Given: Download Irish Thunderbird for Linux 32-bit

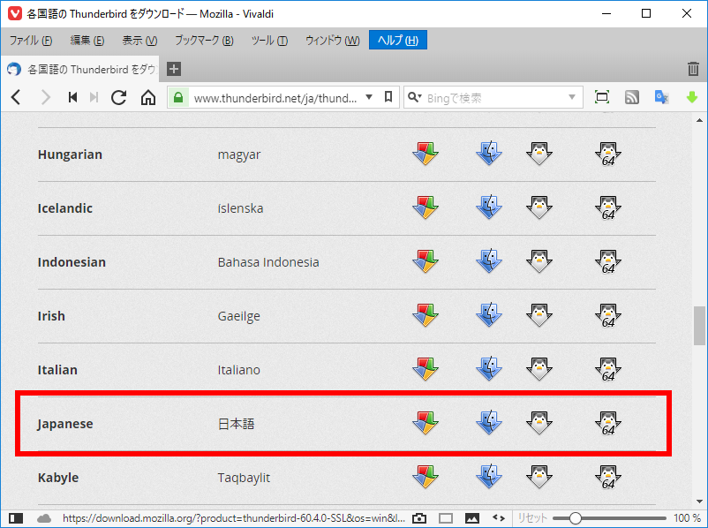Looking at the screenshot, I should 539,315.
